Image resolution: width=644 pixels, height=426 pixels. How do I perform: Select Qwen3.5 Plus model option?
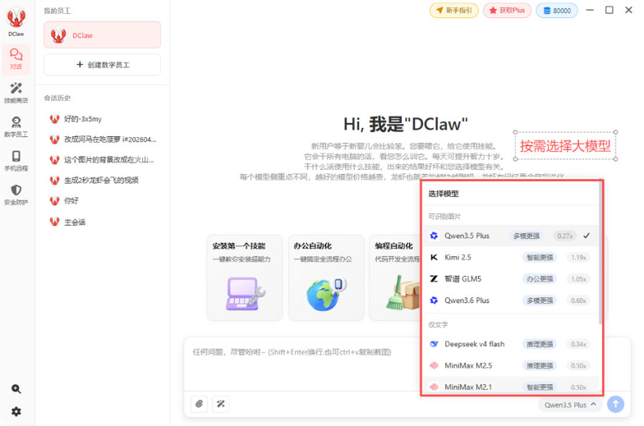511,236
